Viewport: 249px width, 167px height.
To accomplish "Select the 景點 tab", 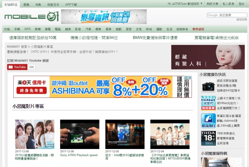I will pyautogui.click(x=26, y=4).
